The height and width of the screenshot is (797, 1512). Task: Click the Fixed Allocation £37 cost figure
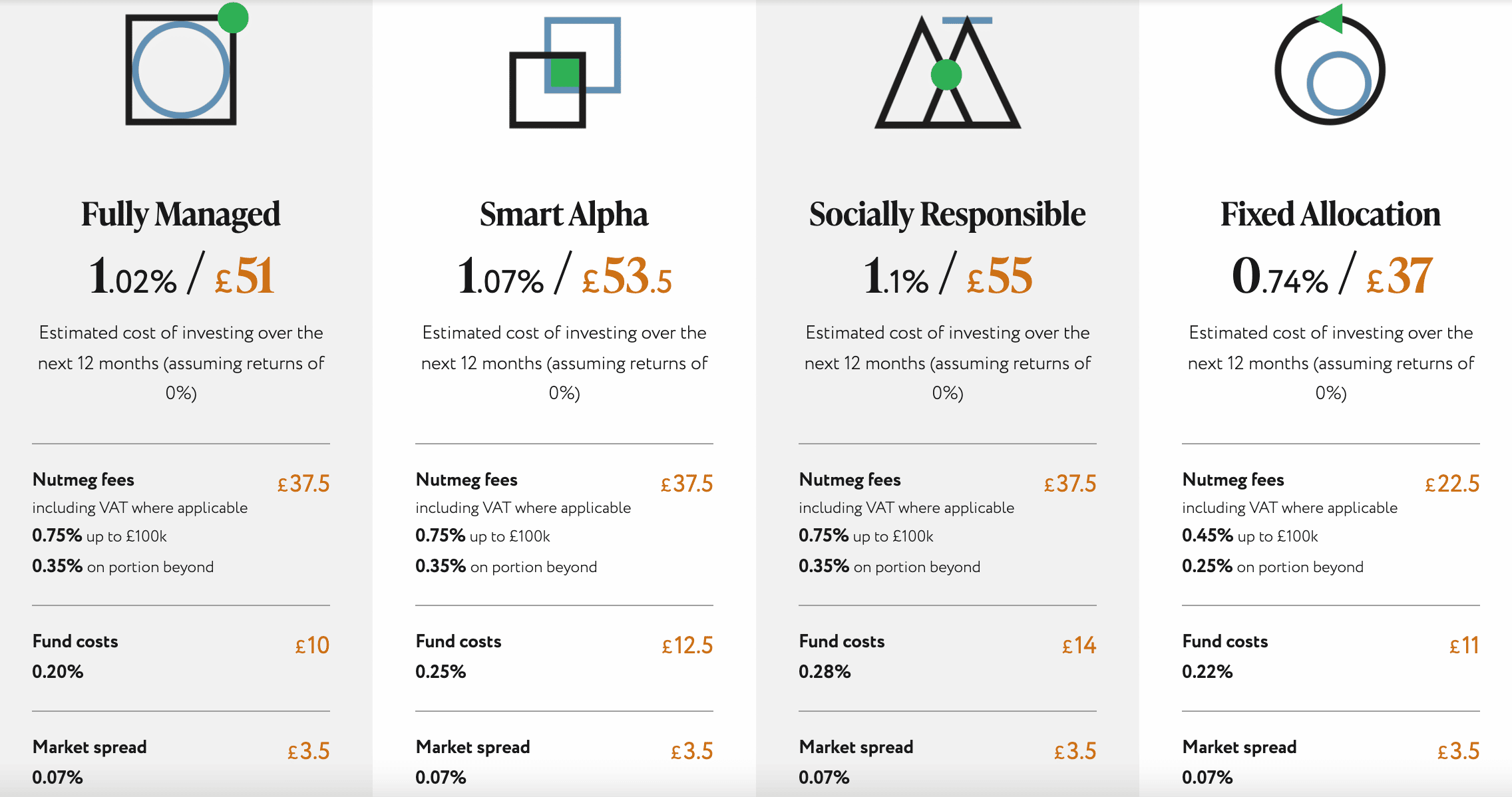pyautogui.click(x=1399, y=276)
